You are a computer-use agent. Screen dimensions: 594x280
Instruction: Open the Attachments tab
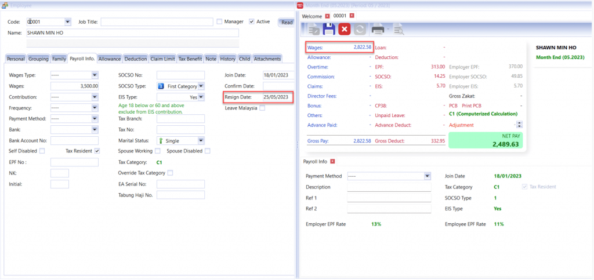coord(267,59)
